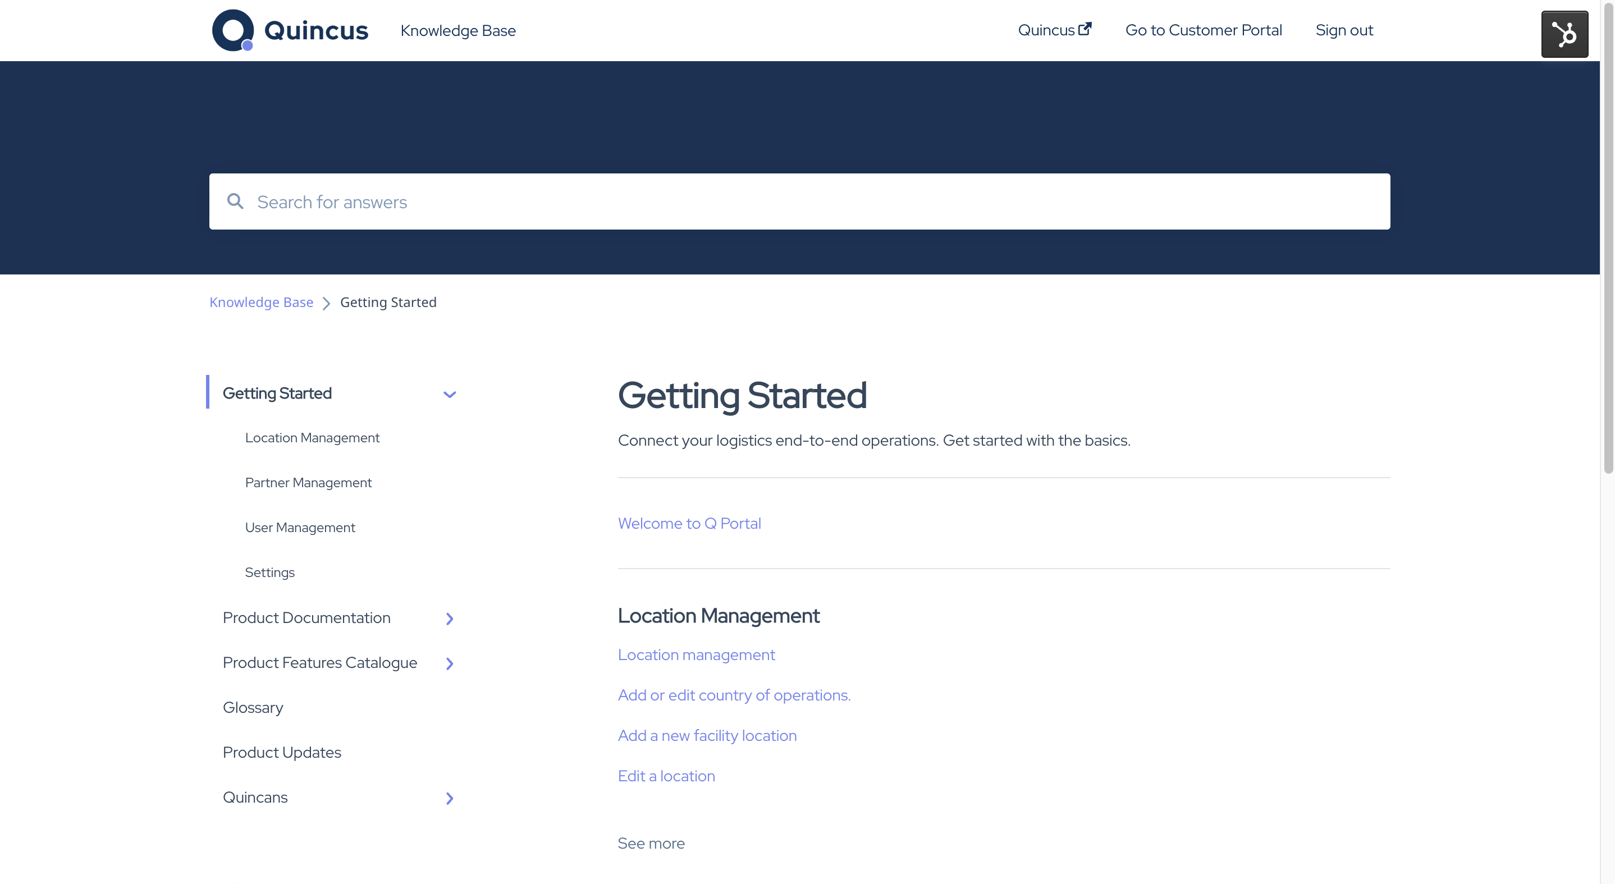Go to Customer Portal
Viewport: 1615px width, 884px height.
1203,30
